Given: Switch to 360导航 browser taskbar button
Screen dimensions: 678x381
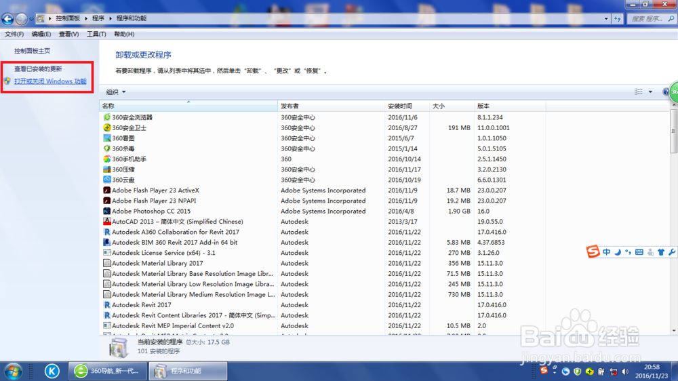Looking at the screenshot, I should pyautogui.click(x=108, y=371).
